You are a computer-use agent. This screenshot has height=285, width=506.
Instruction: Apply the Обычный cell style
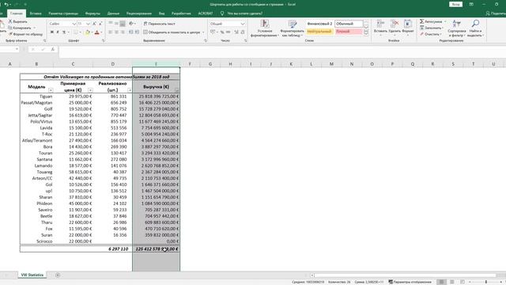click(x=349, y=24)
